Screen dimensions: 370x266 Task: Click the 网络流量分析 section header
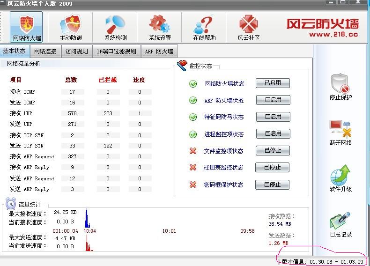coord(23,64)
